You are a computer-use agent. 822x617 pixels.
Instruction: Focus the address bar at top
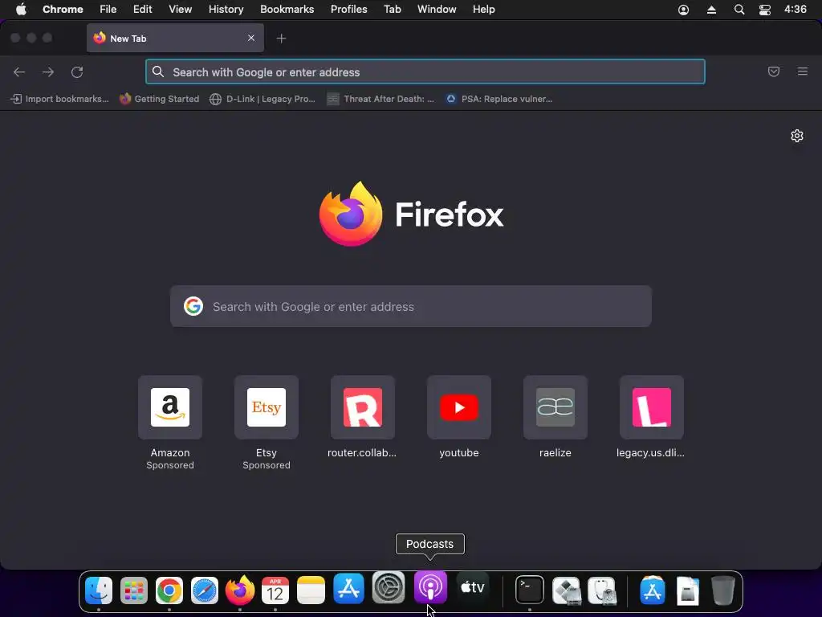point(425,72)
